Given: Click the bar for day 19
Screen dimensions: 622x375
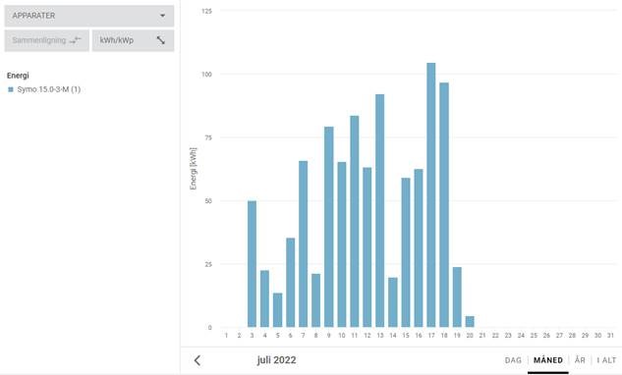Looking at the screenshot, I should pyautogui.click(x=457, y=296).
